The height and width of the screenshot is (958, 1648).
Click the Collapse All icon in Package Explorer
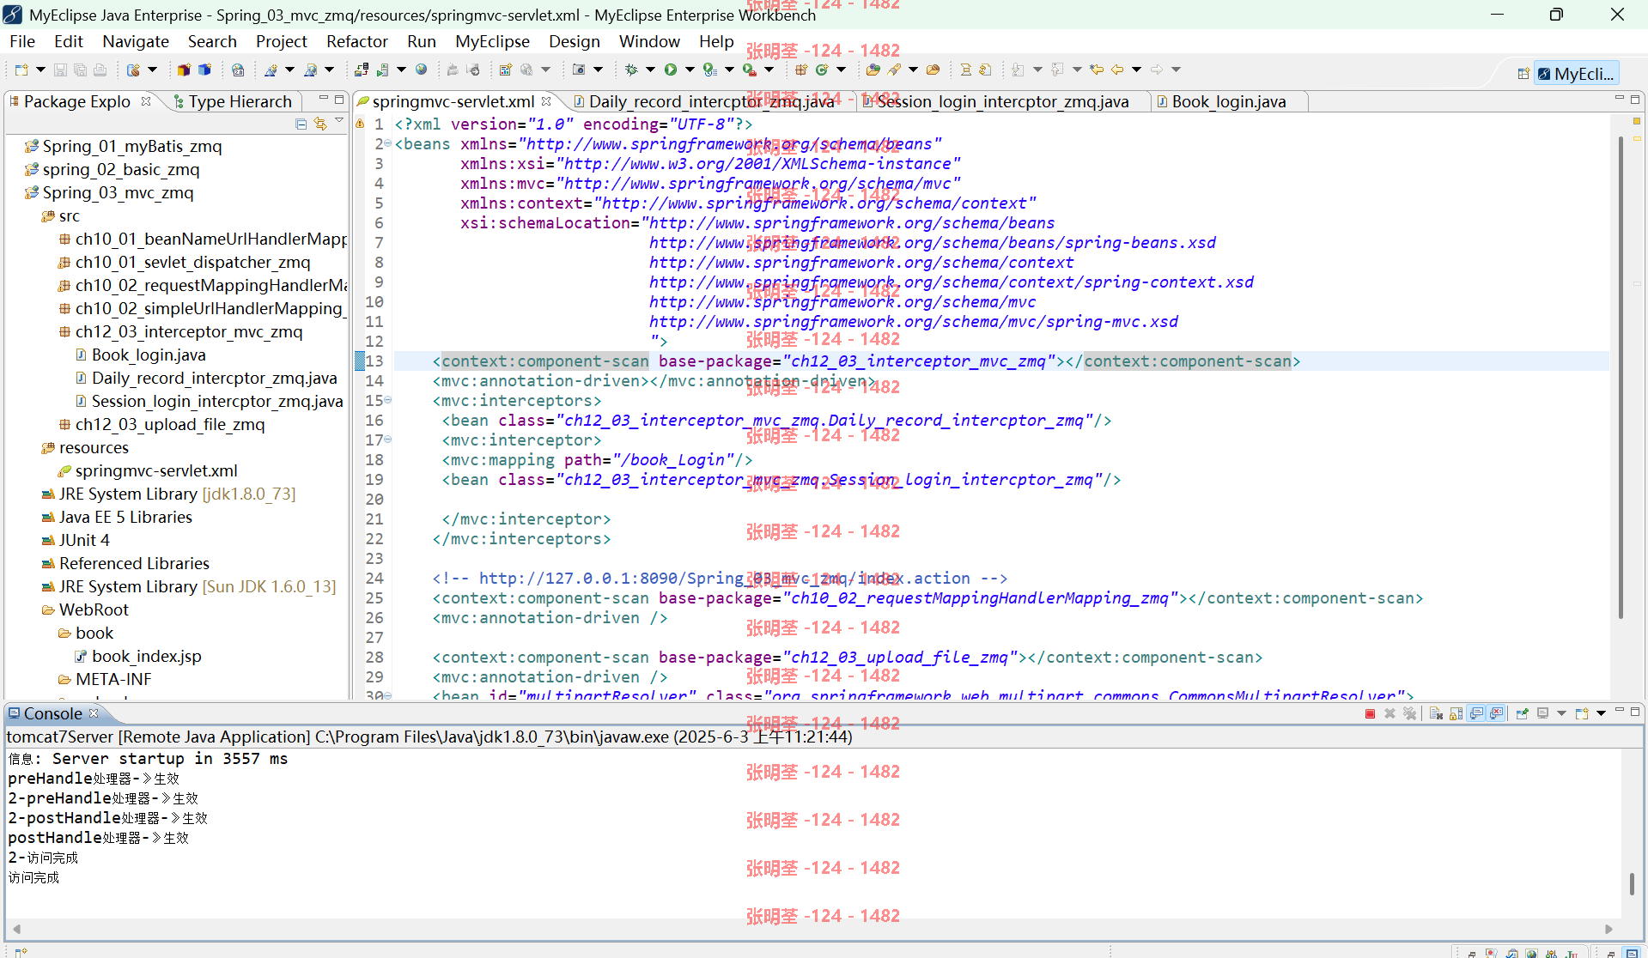tap(301, 124)
